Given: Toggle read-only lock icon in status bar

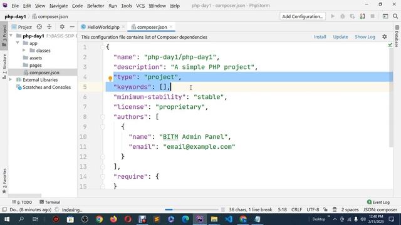Looking at the screenshot, I should (x=325, y=209).
